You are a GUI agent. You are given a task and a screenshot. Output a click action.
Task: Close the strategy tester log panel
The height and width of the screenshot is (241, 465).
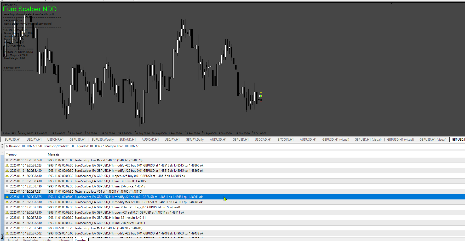click(x=2, y=152)
